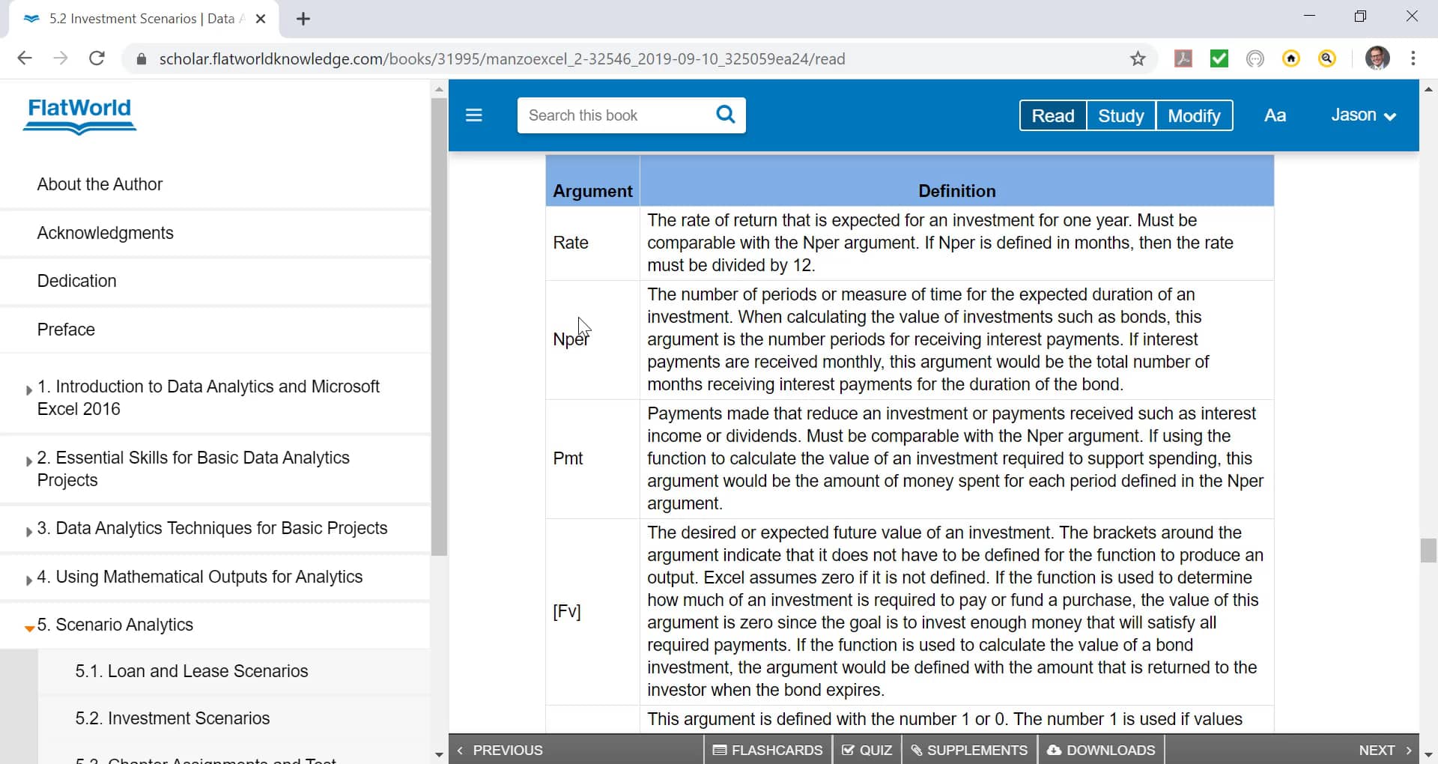The height and width of the screenshot is (764, 1438).
Task: Click the [Fv] argument cell
Action: 592,611
